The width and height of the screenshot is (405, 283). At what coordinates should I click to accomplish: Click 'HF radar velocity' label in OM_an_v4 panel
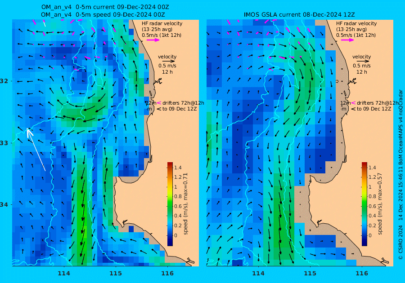point(162,23)
